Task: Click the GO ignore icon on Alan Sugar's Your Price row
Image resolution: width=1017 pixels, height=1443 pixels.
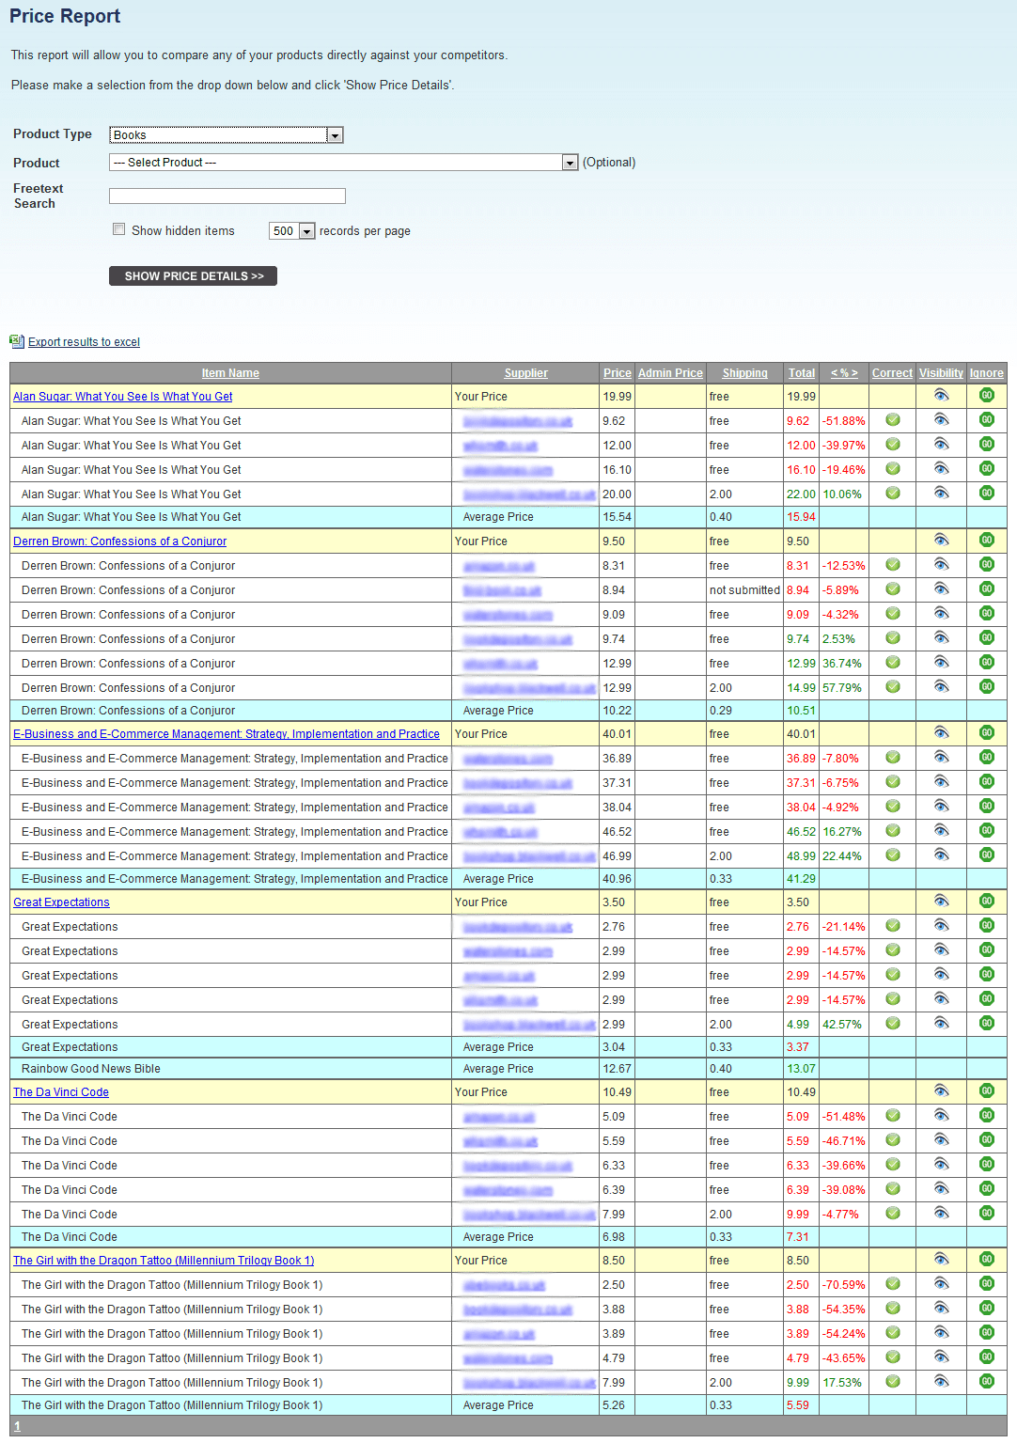Action: pos(987,395)
